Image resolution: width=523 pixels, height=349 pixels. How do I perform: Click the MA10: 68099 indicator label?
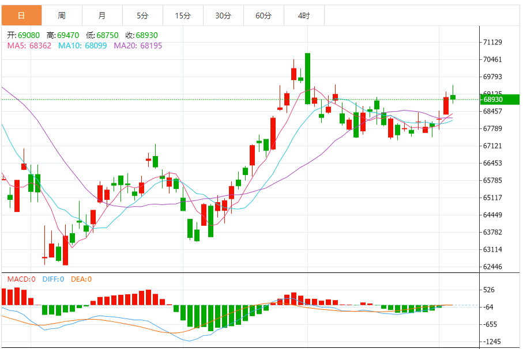point(82,45)
